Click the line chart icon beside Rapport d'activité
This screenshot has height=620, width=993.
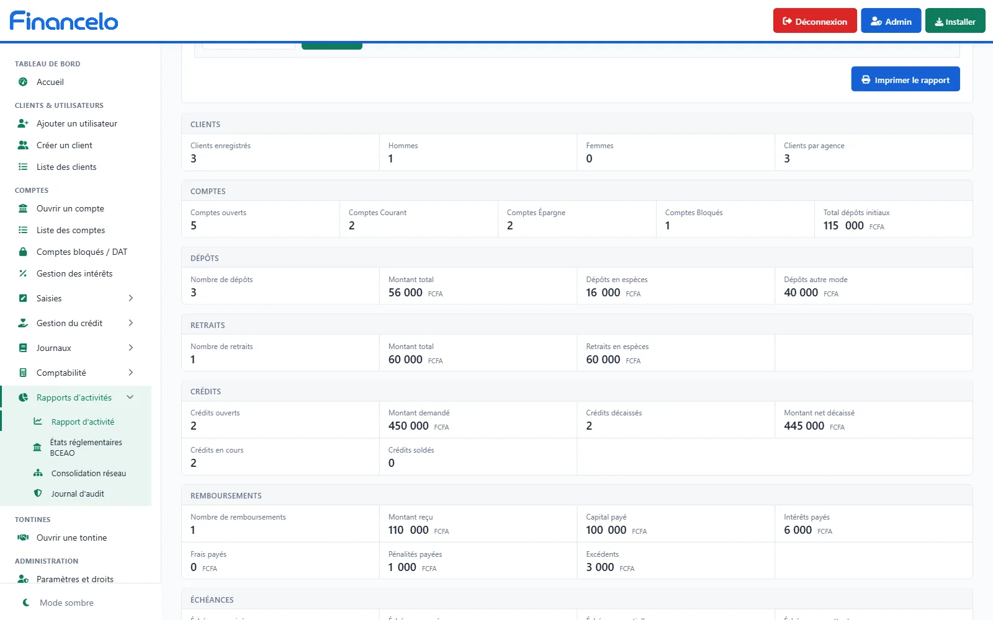[38, 422]
